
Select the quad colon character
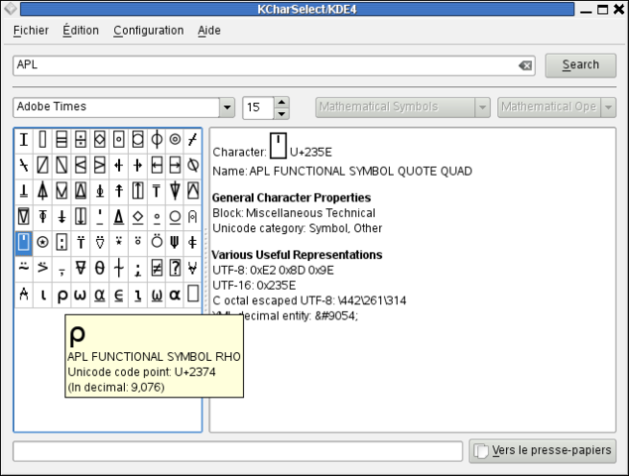[x=62, y=243]
